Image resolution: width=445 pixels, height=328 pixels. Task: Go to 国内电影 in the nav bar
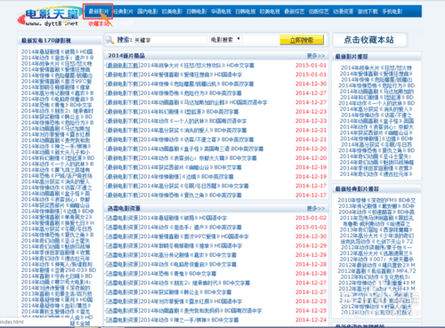pyautogui.click(x=148, y=12)
